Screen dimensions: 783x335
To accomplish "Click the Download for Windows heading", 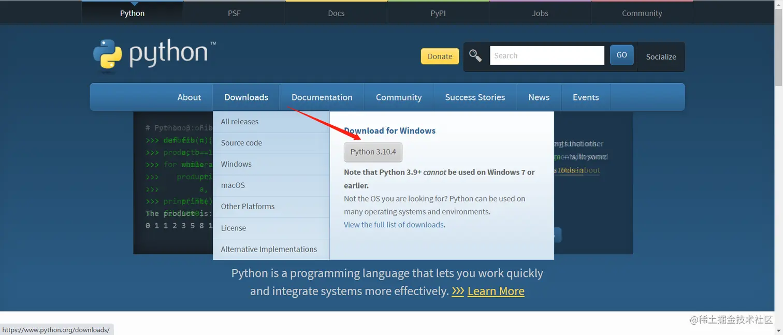I will pyautogui.click(x=389, y=131).
